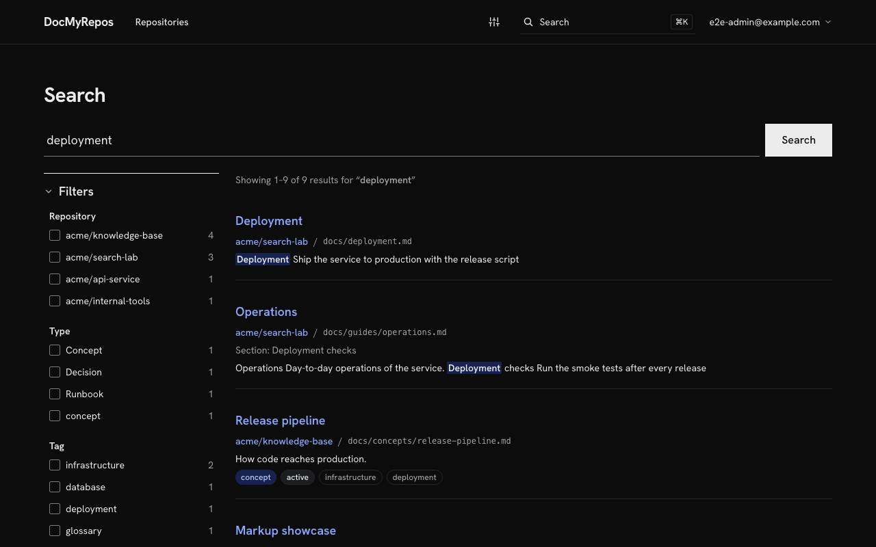Check the acme/knowledge-base repository filter
The image size is (876, 547).
point(55,235)
